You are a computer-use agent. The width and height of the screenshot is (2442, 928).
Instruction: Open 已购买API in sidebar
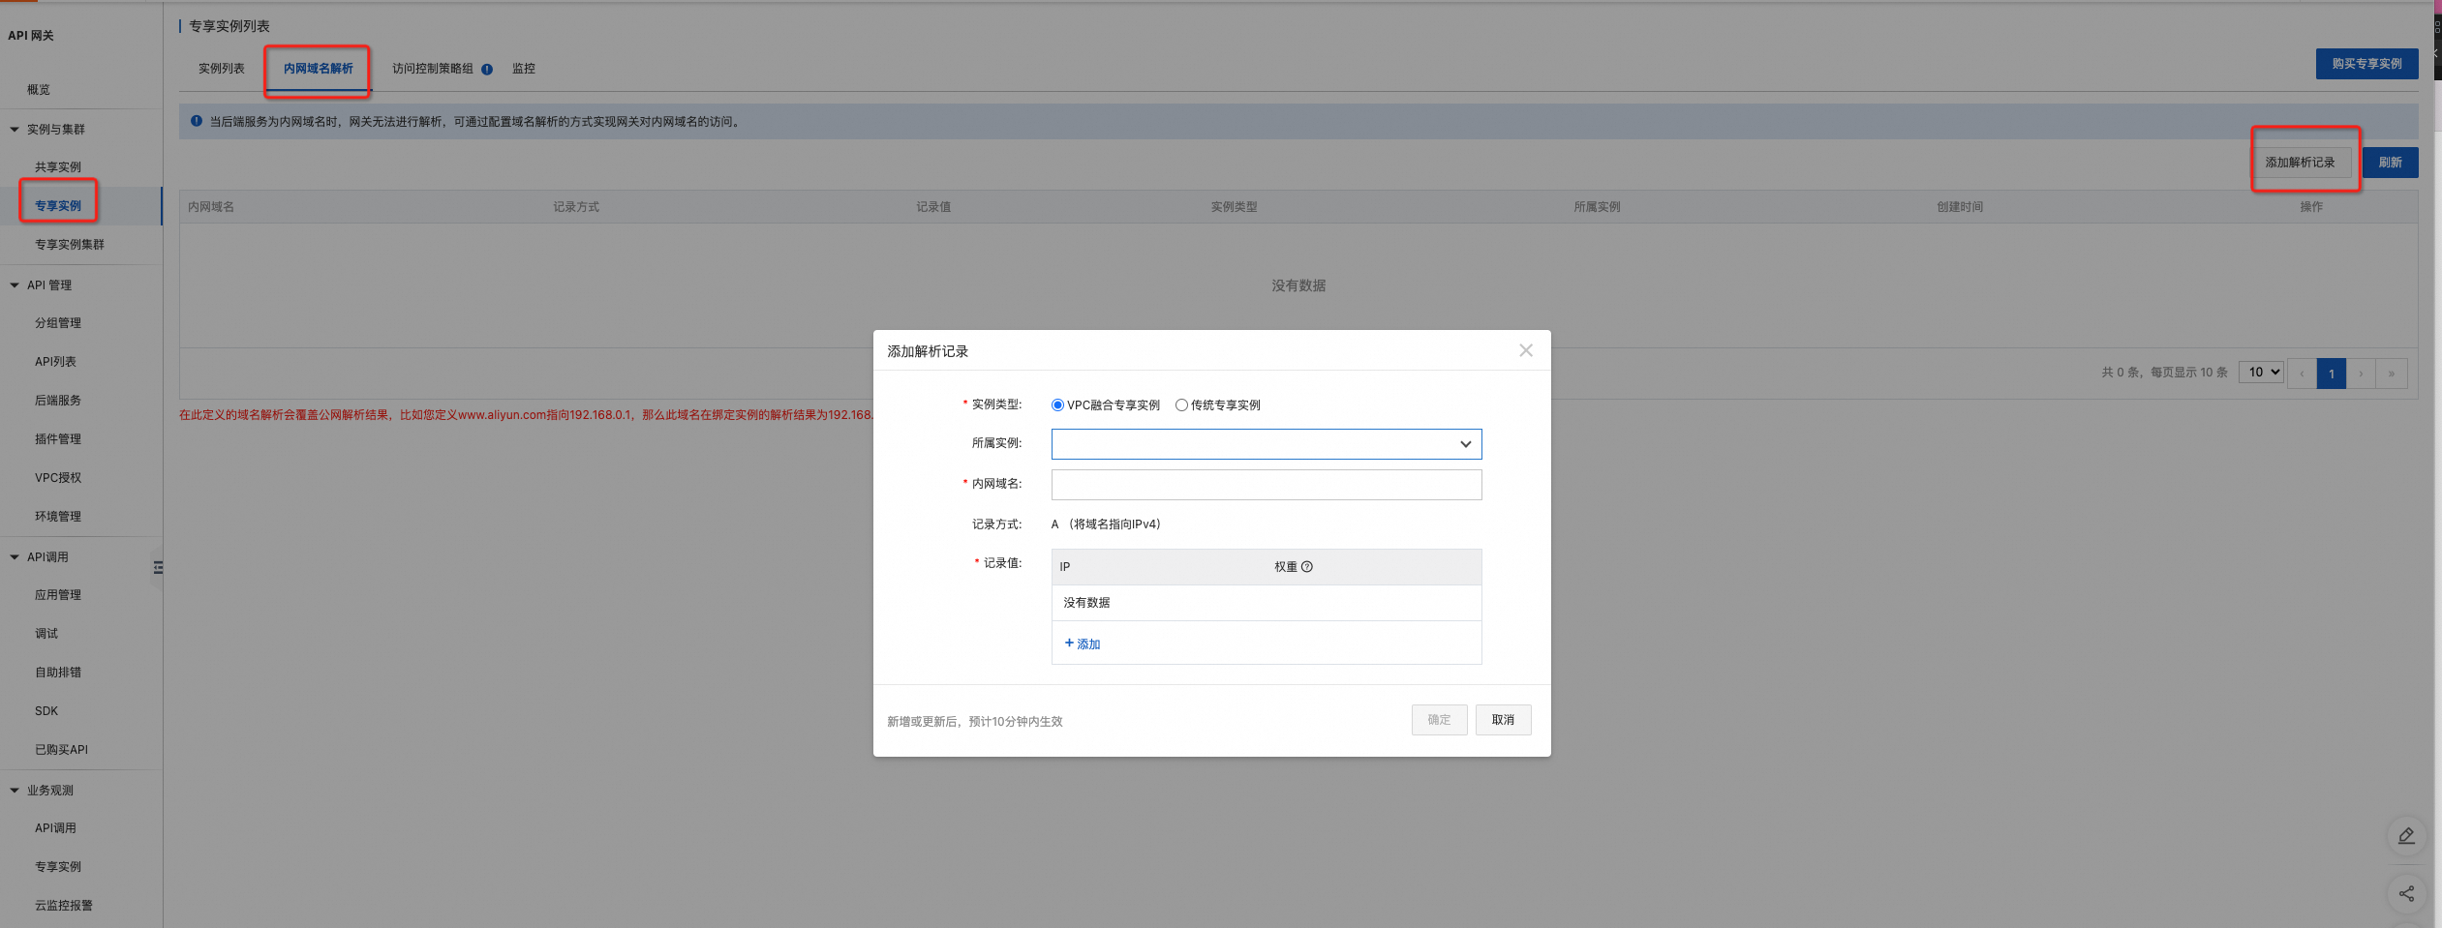(61, 750)
